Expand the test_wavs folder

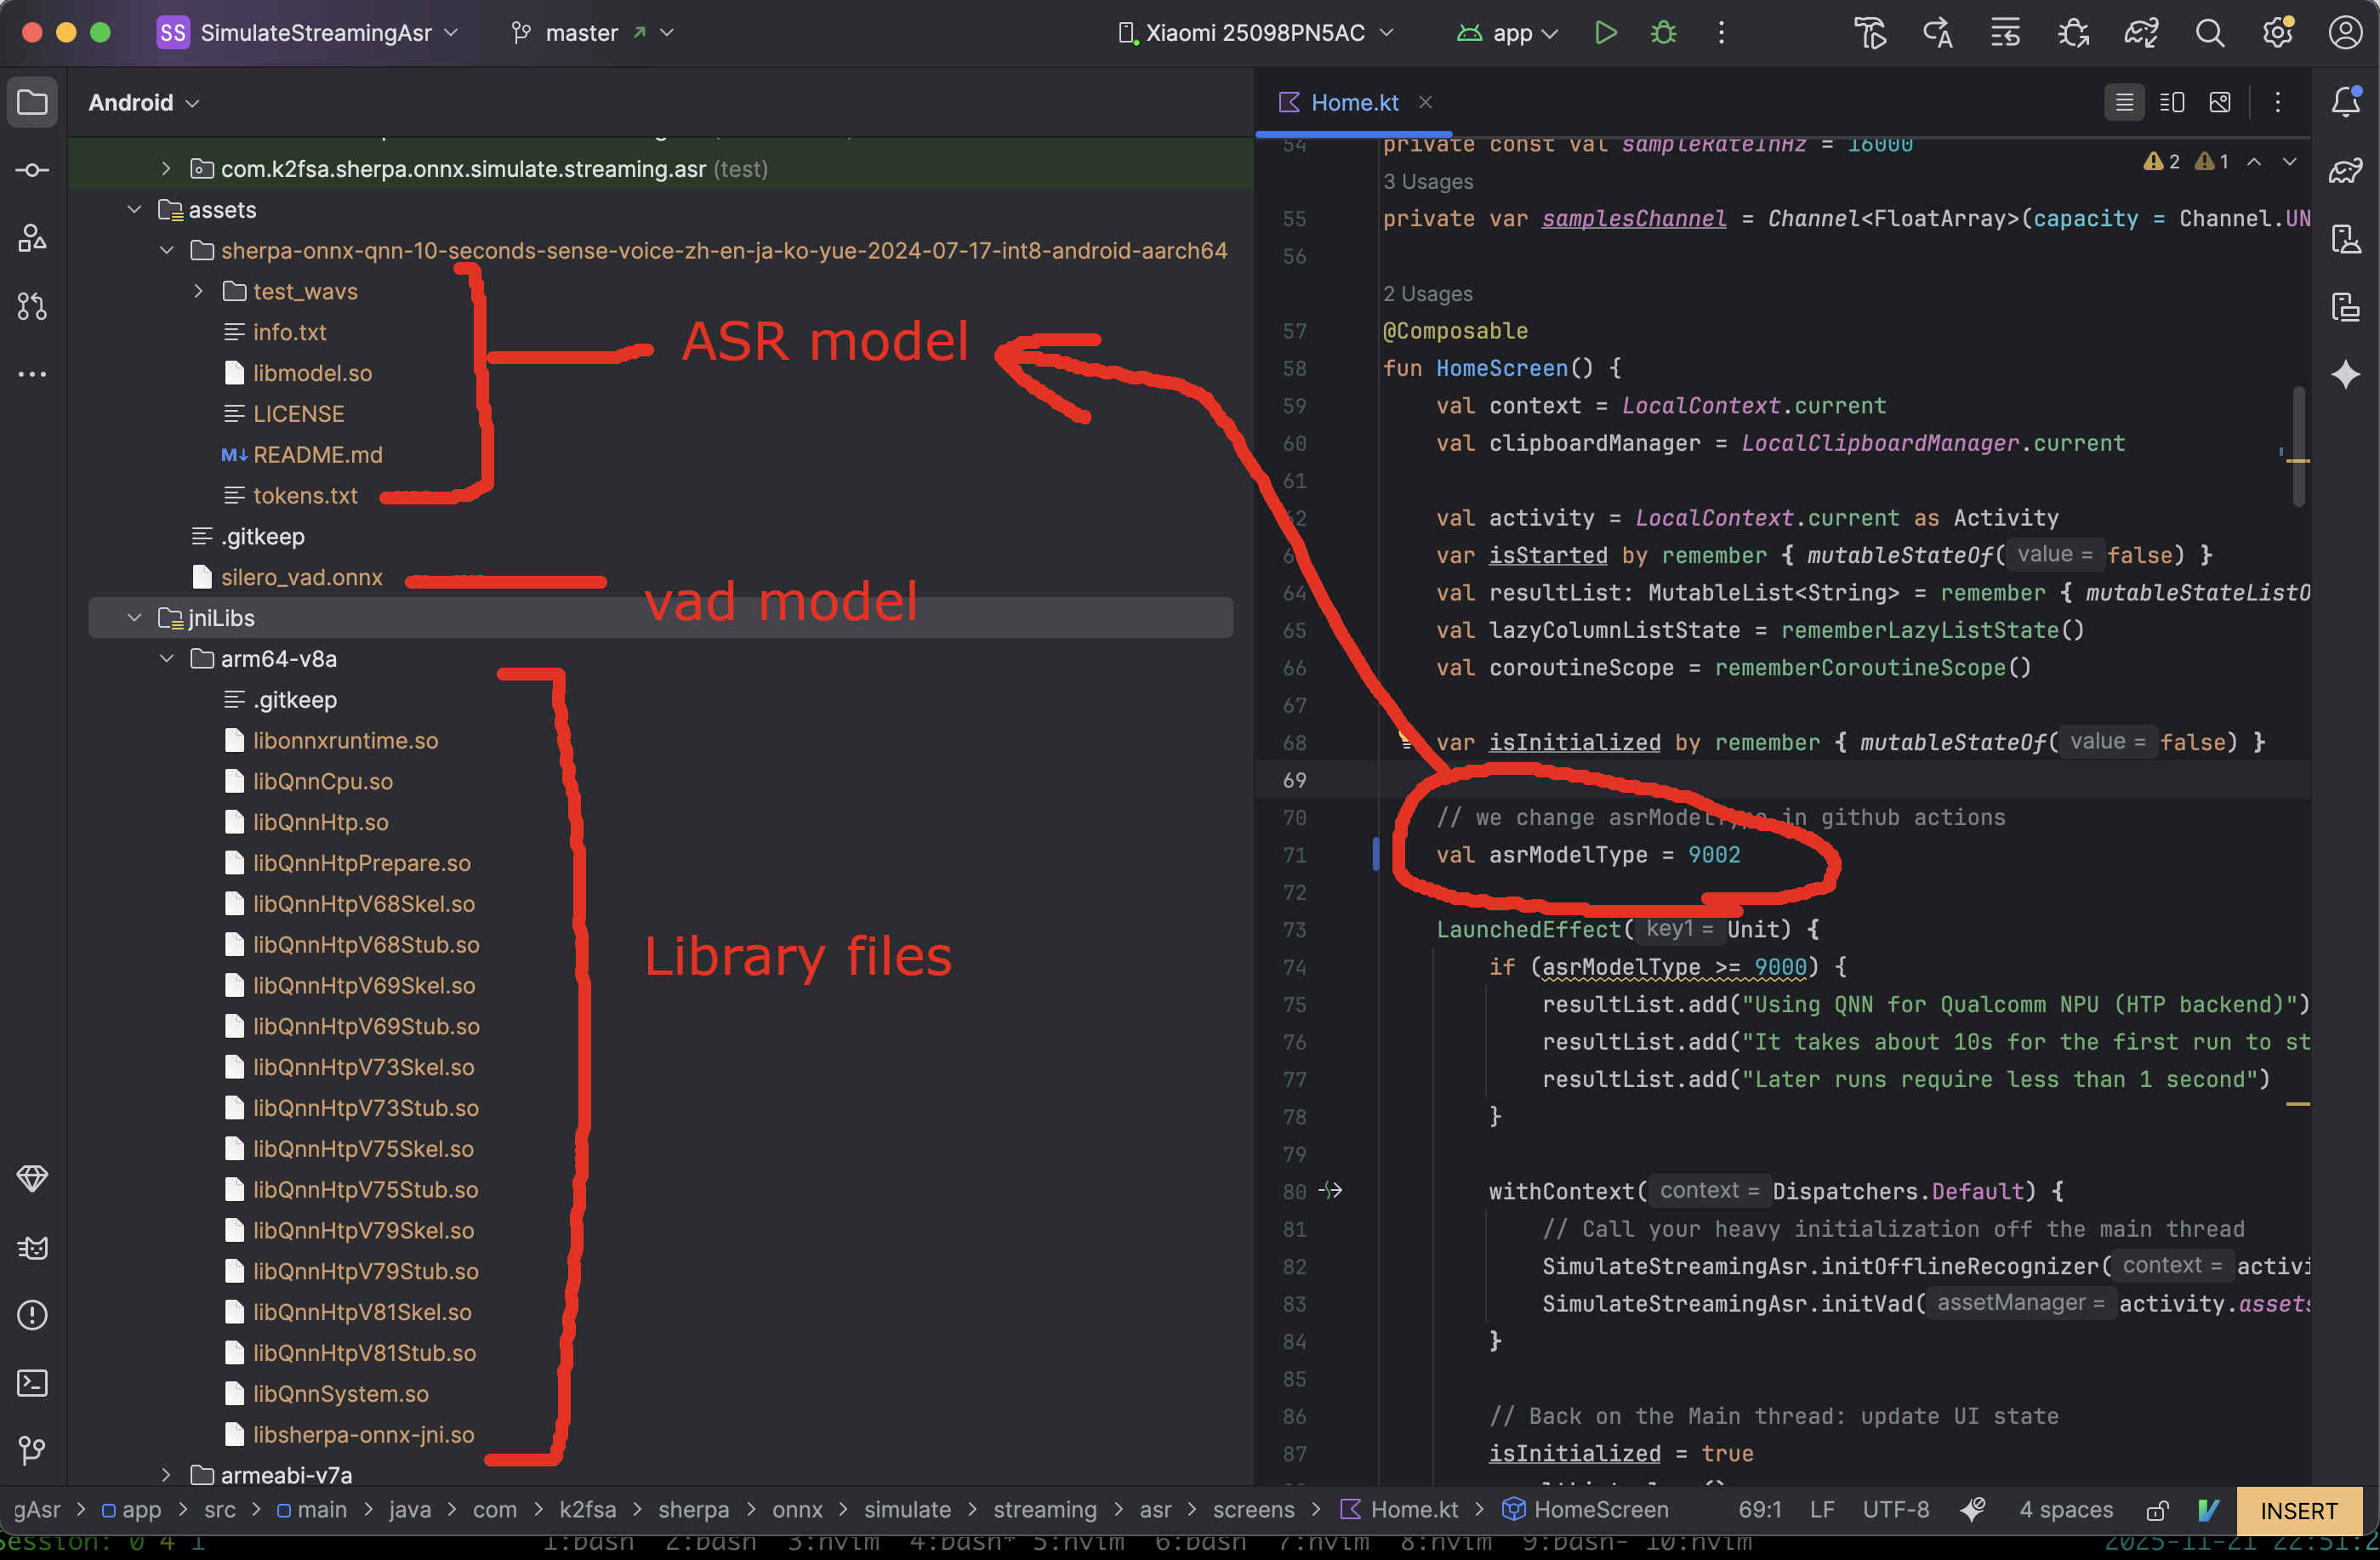tap(198, 291)
